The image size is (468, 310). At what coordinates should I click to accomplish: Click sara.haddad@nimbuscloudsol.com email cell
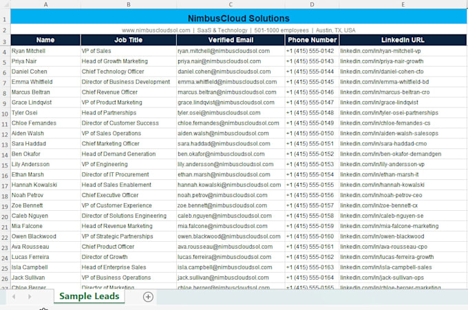231,144
